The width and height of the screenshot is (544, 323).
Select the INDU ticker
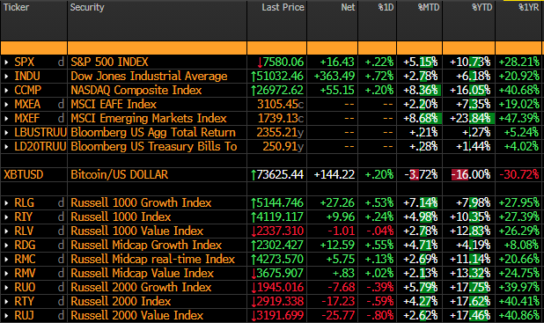point(27,77)
